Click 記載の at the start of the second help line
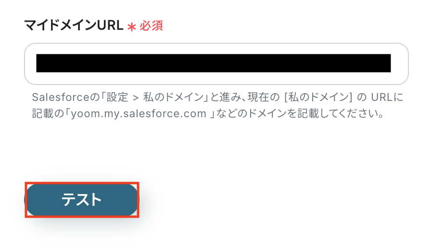 (48, 113)
